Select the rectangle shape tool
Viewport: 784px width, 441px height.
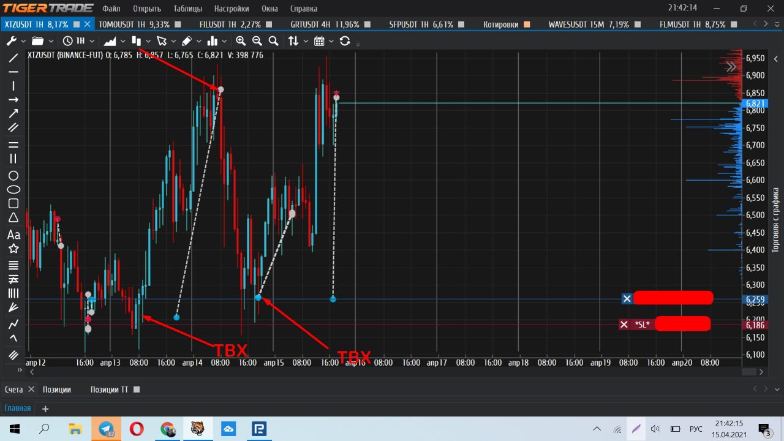coord(13,203)
